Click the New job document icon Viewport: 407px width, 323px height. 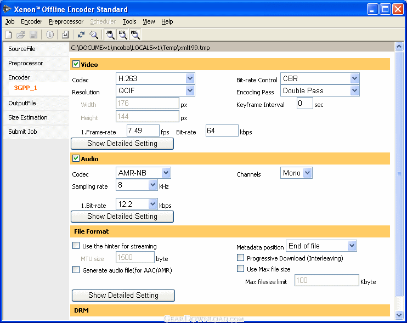coord(8,35)
